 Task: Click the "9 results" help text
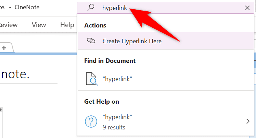pyautogui.click(x=114, y=127)
